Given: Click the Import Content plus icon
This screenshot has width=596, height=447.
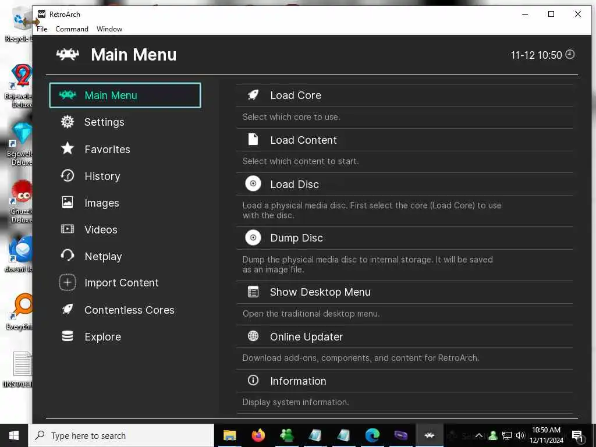Looking at the screenshot, I should [x=68, y=282].
